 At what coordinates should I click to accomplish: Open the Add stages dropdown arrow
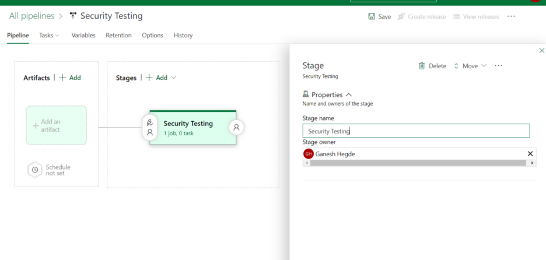point(173,78)
